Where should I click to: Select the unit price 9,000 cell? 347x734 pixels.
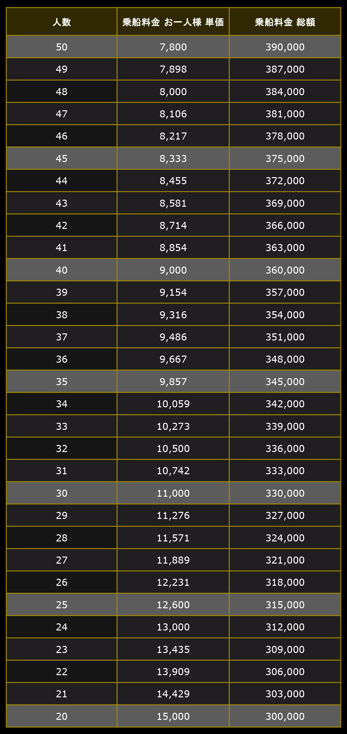tap(173, 270)
